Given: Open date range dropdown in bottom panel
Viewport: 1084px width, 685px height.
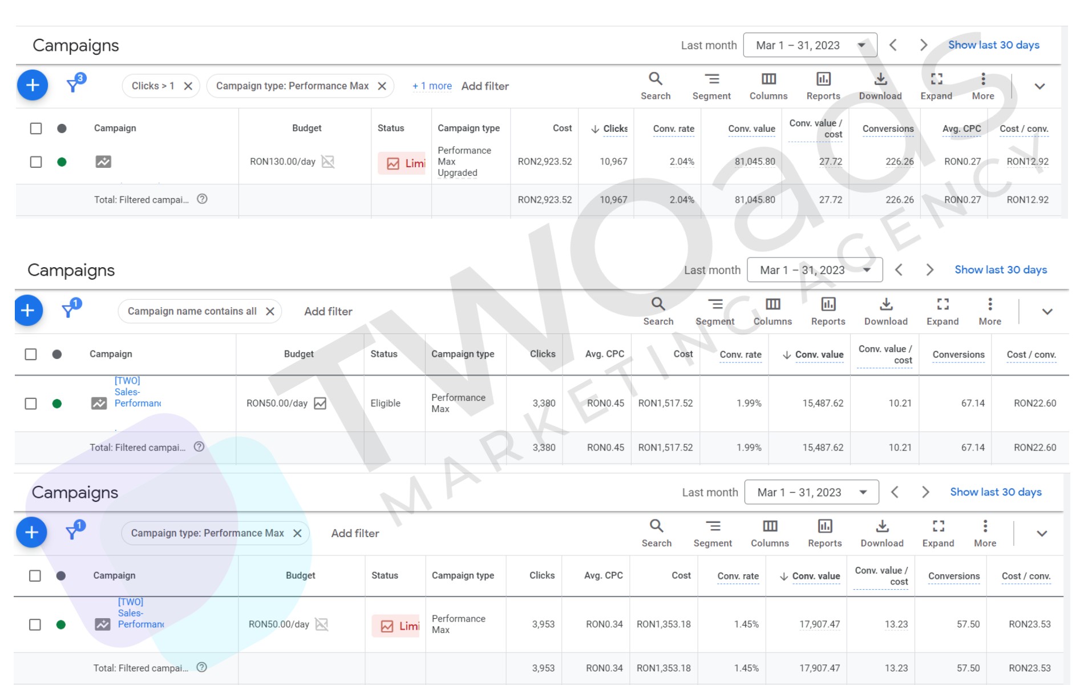Looking at the screenshot, I should click(811, 492).
